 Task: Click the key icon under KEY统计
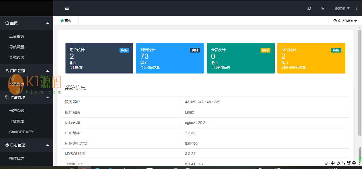[283, 63]
